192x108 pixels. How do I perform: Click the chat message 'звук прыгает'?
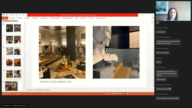coord(161,79)
